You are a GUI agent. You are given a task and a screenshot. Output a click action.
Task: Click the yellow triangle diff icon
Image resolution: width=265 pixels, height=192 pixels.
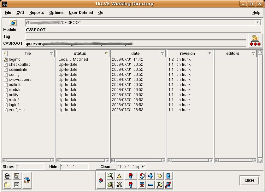pyautogui.click(x=119, y=176)
